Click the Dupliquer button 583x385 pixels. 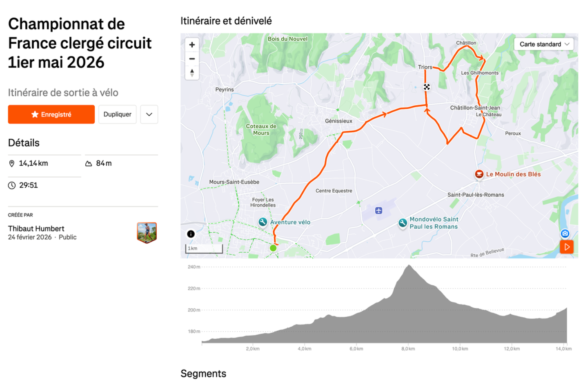(117, 114)
